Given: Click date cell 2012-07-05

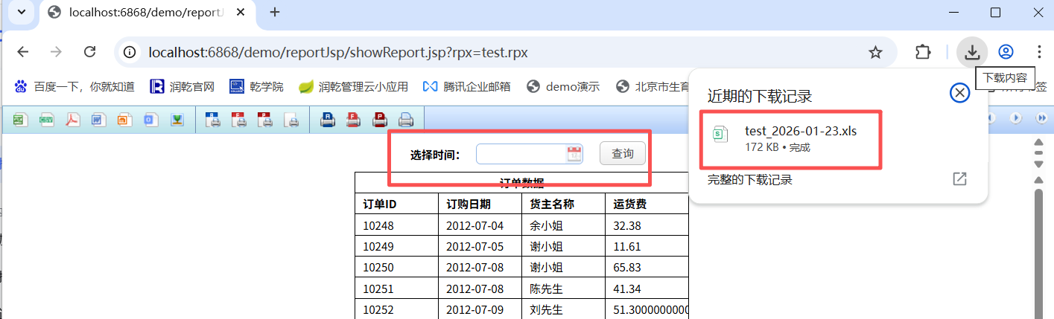Looking at the screenshot, I should (x=480, y=246).
